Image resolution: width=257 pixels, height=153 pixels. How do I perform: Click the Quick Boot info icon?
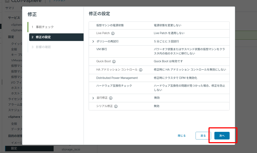pyautogui.click(x=114, y=61)
